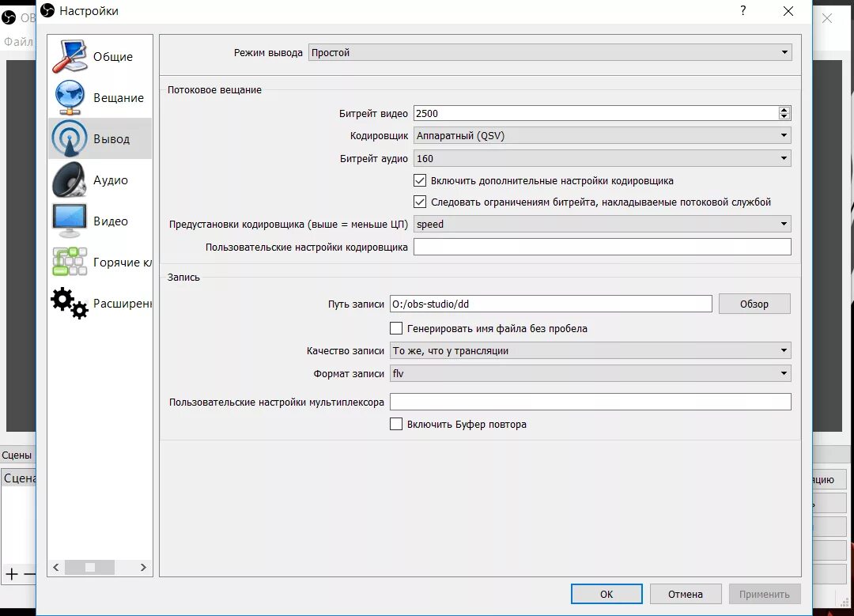Enable Включить Буфер повтора checkbox
The width and height of the screenshot is (854, 616).
tap(396, 425)
